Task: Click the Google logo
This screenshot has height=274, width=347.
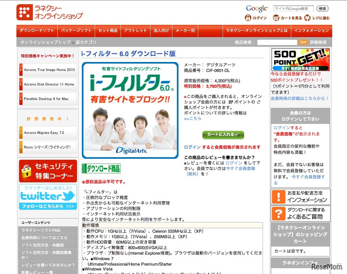Action: tap(257, 8)
